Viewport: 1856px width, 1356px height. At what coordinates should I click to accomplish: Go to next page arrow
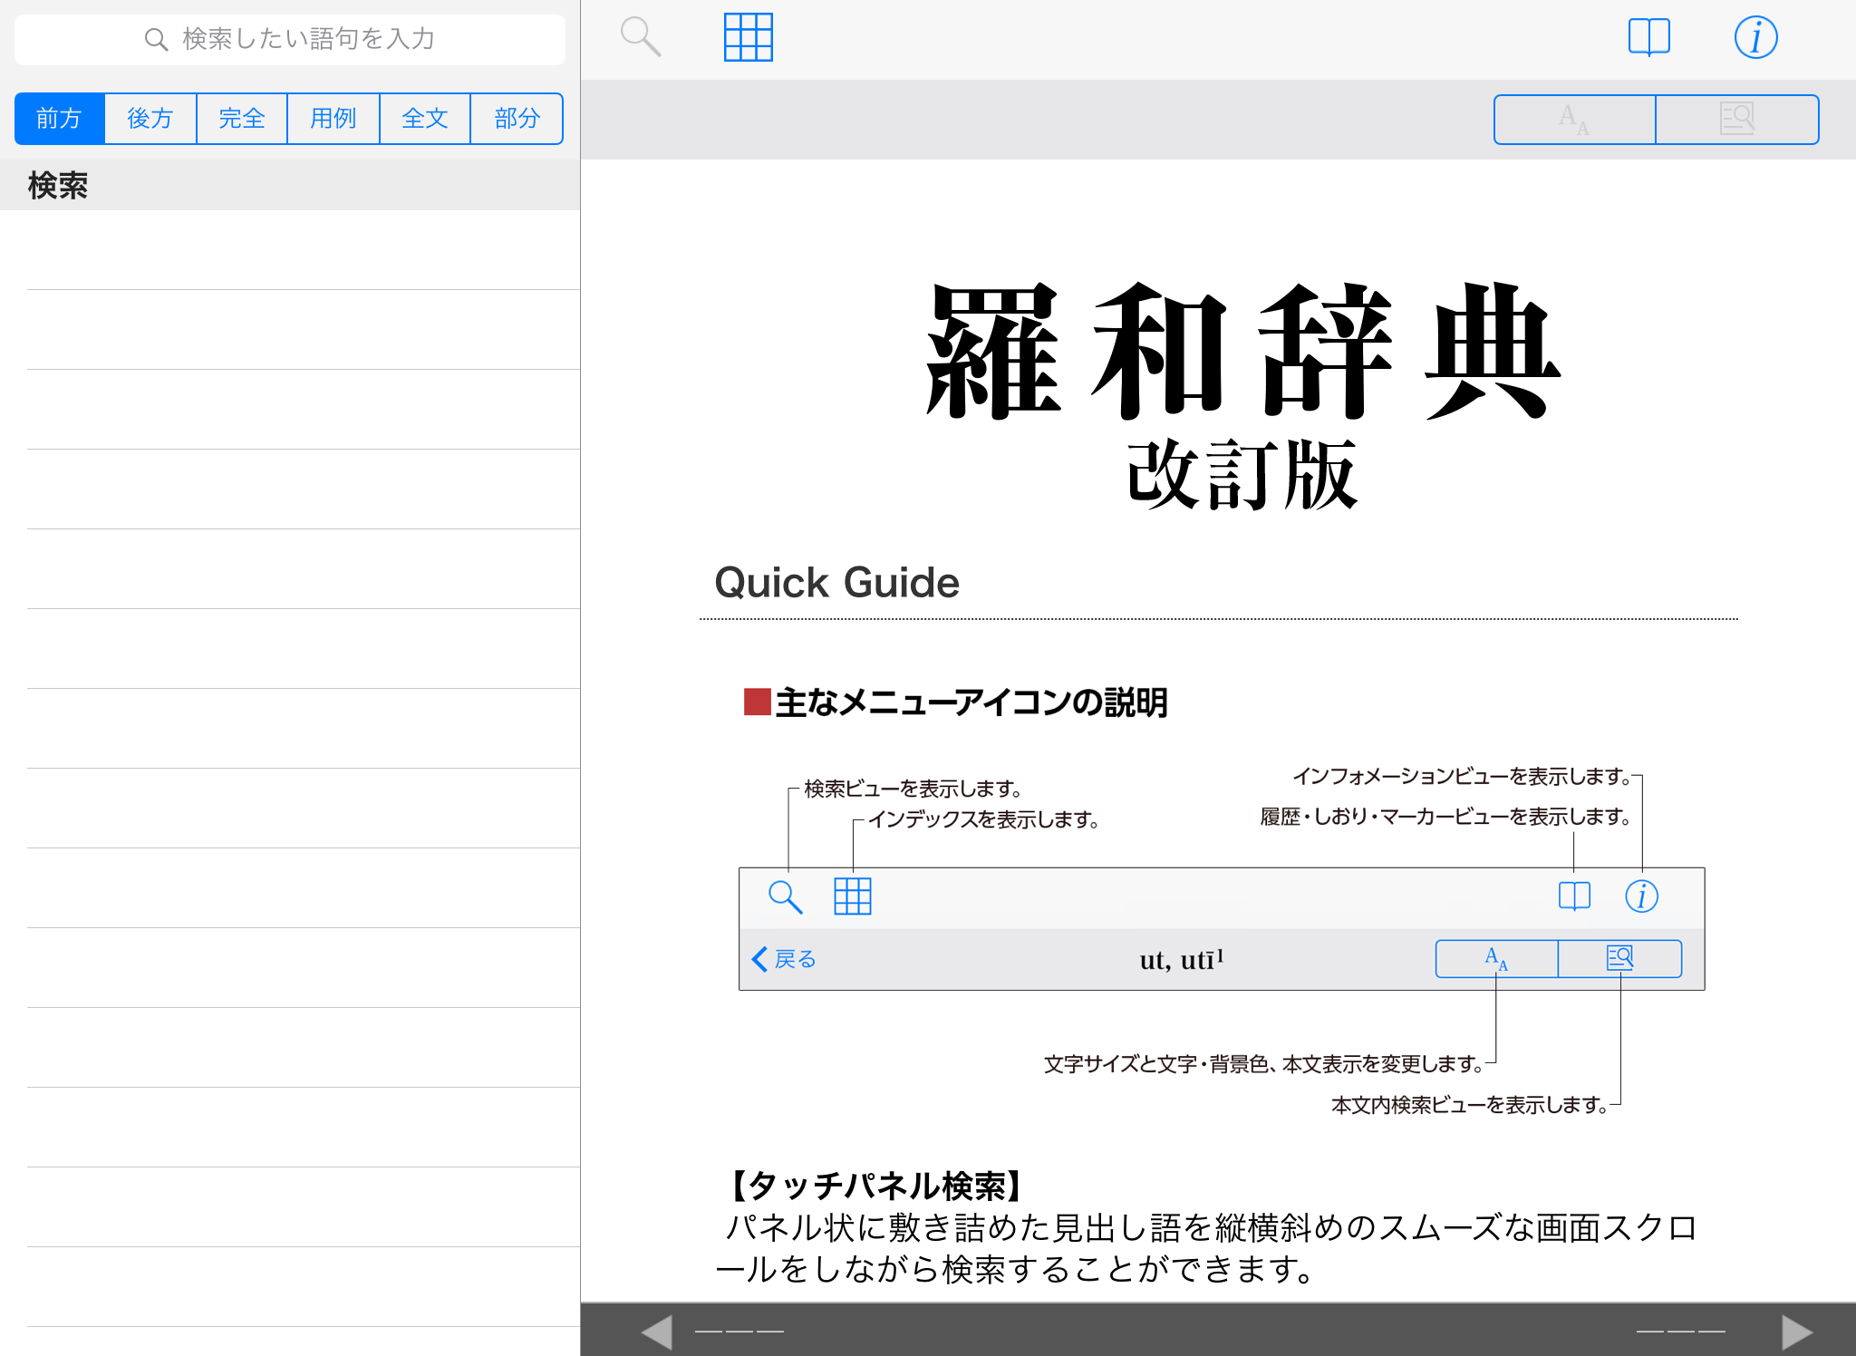click(1796, 1332)
